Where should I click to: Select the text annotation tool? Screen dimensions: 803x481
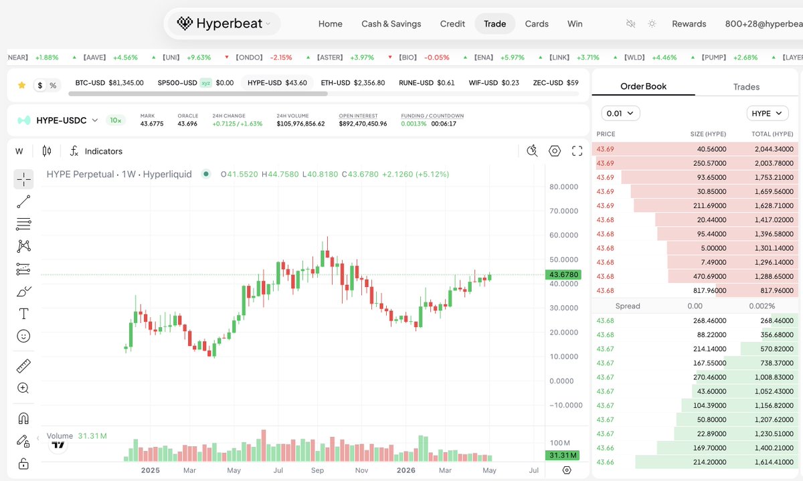coord(23,314)
